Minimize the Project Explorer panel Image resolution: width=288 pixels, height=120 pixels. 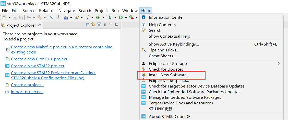point(111,24)
